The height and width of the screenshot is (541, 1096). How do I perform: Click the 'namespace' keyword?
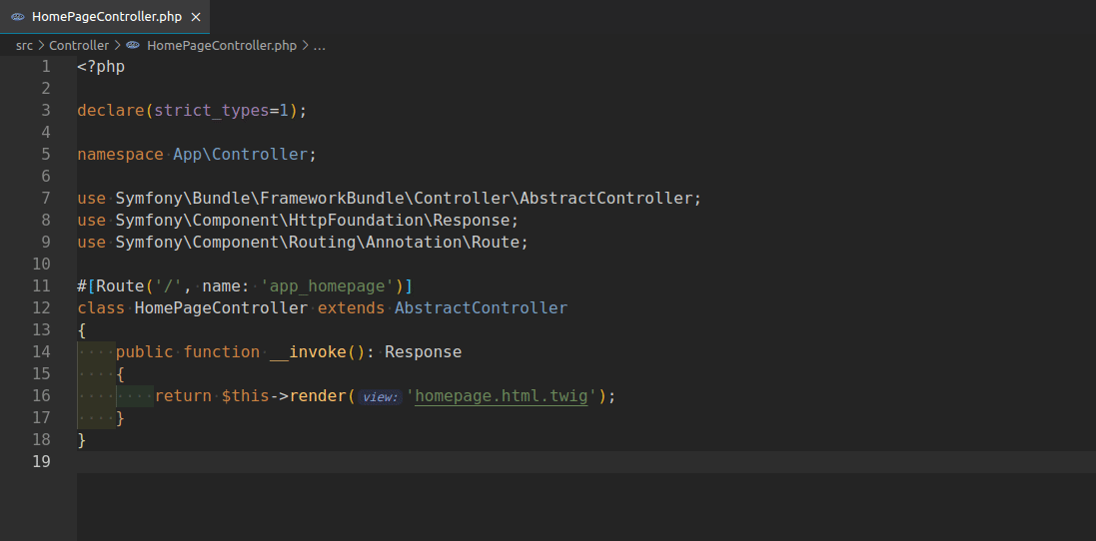120,155
